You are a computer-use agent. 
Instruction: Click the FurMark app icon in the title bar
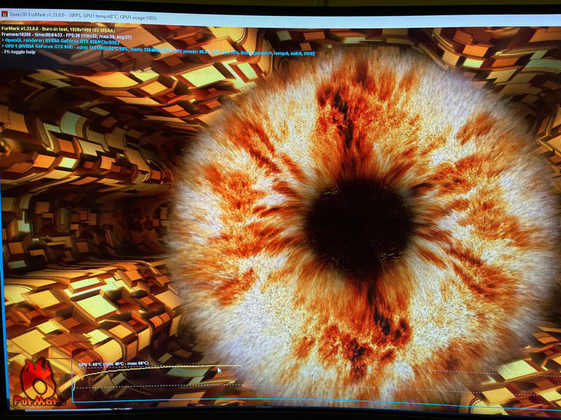(4, 14)
